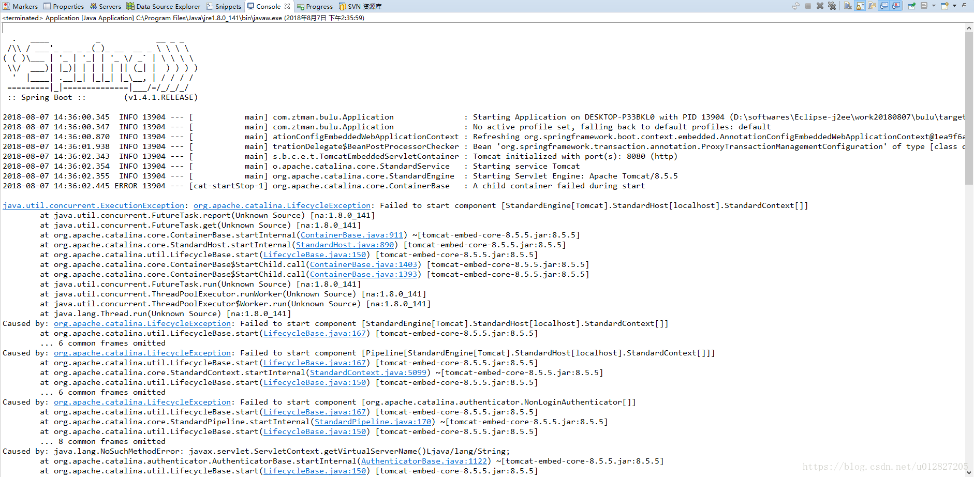Screen dimensions: 974x477
Task: Open StandardHost.java:890 stack trace link
Action: tap(345, 245)
